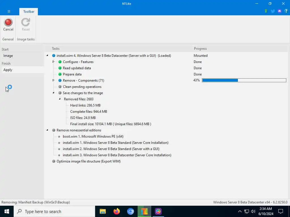Click the small dot beside boot.wim 1 entry
290x217 pixels.
59,136
